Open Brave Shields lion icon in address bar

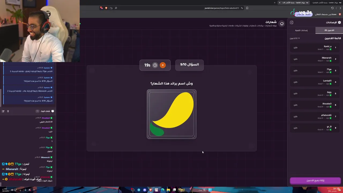coord(106,8)
